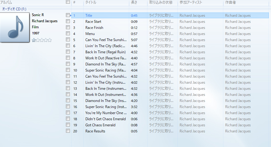Check the box for track 4 Menu
271x147 pixels.
point(68,33)
